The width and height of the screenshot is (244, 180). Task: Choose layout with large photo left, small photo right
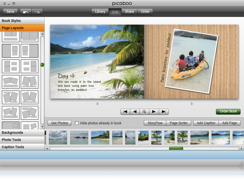(11, 51)
